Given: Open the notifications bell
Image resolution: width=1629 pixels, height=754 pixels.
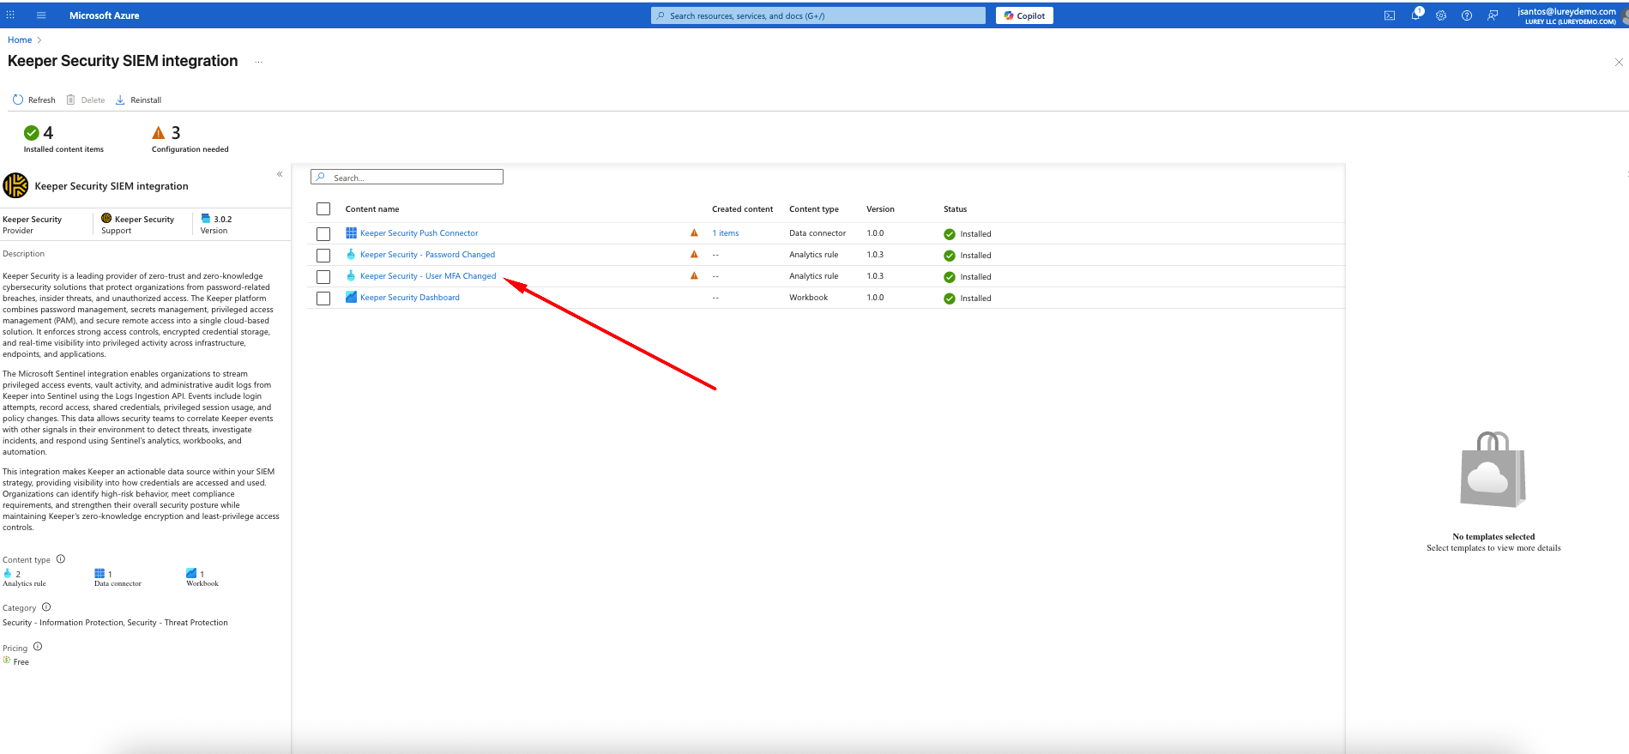Looking at the screenshot, I should (x=1415, y=15).
